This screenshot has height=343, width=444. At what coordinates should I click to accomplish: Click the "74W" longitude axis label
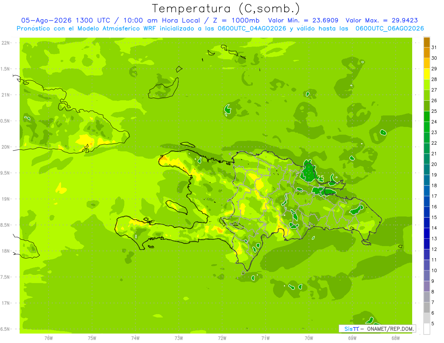click(x=135, y=338)
